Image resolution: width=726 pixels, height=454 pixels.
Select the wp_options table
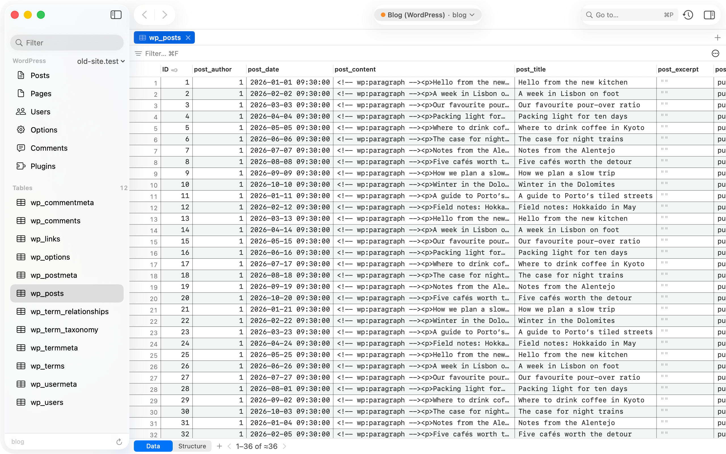click(67, 257)
